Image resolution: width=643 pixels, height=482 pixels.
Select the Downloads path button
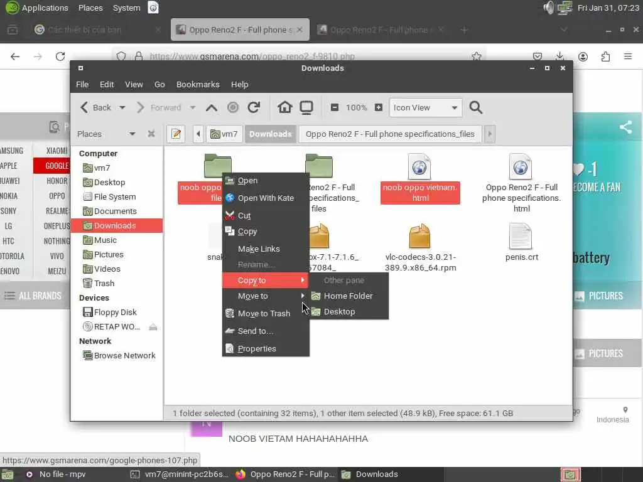271,134
